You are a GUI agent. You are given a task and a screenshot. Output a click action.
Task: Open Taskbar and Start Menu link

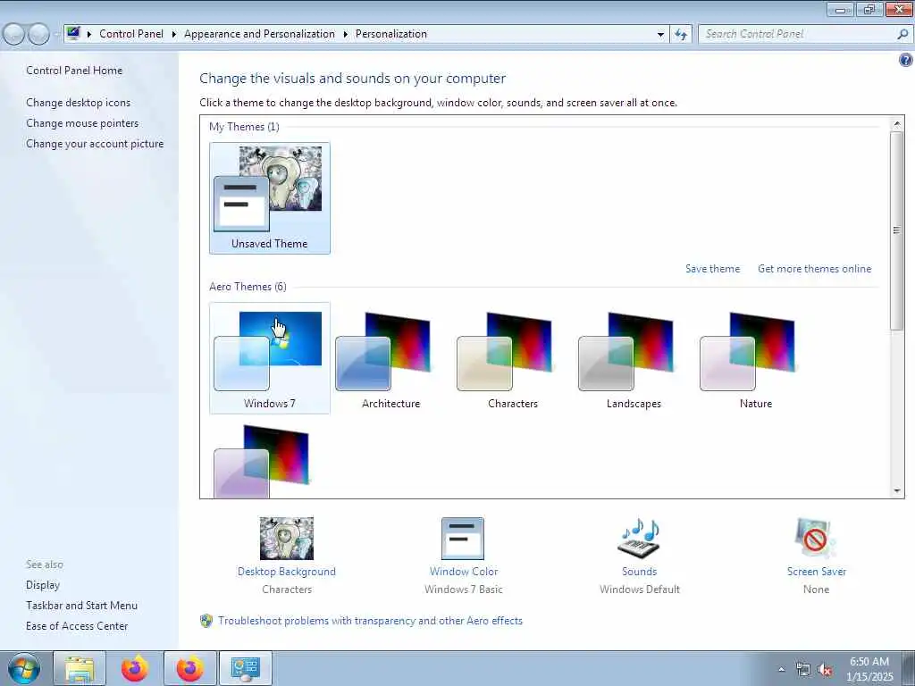point(81,606)
